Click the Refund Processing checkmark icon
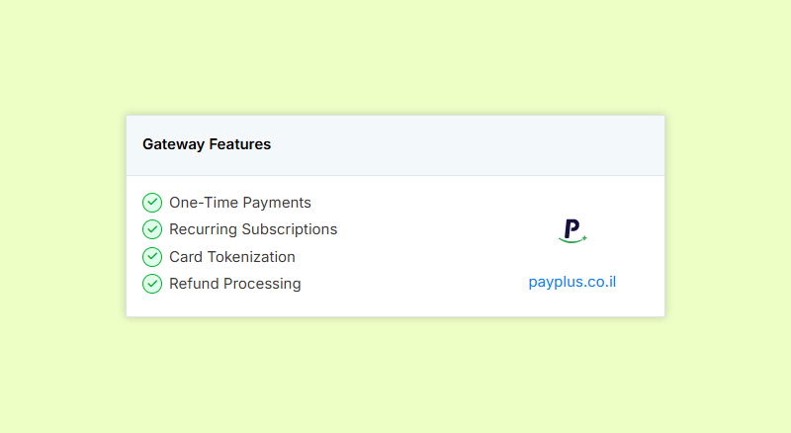 [x=152, y=284]
